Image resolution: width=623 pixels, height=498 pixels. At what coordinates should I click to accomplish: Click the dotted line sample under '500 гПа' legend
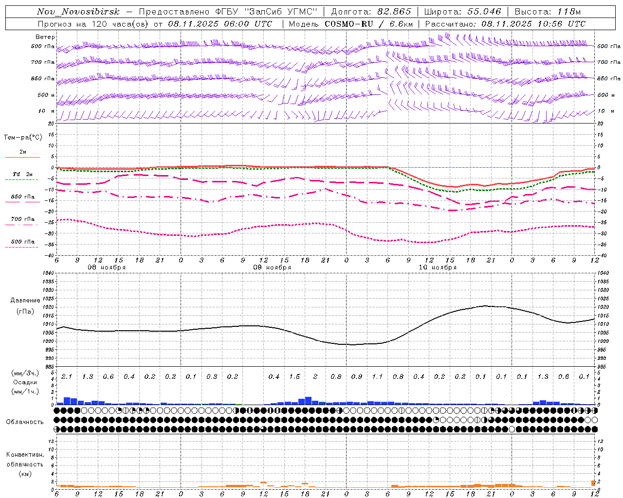21,248
